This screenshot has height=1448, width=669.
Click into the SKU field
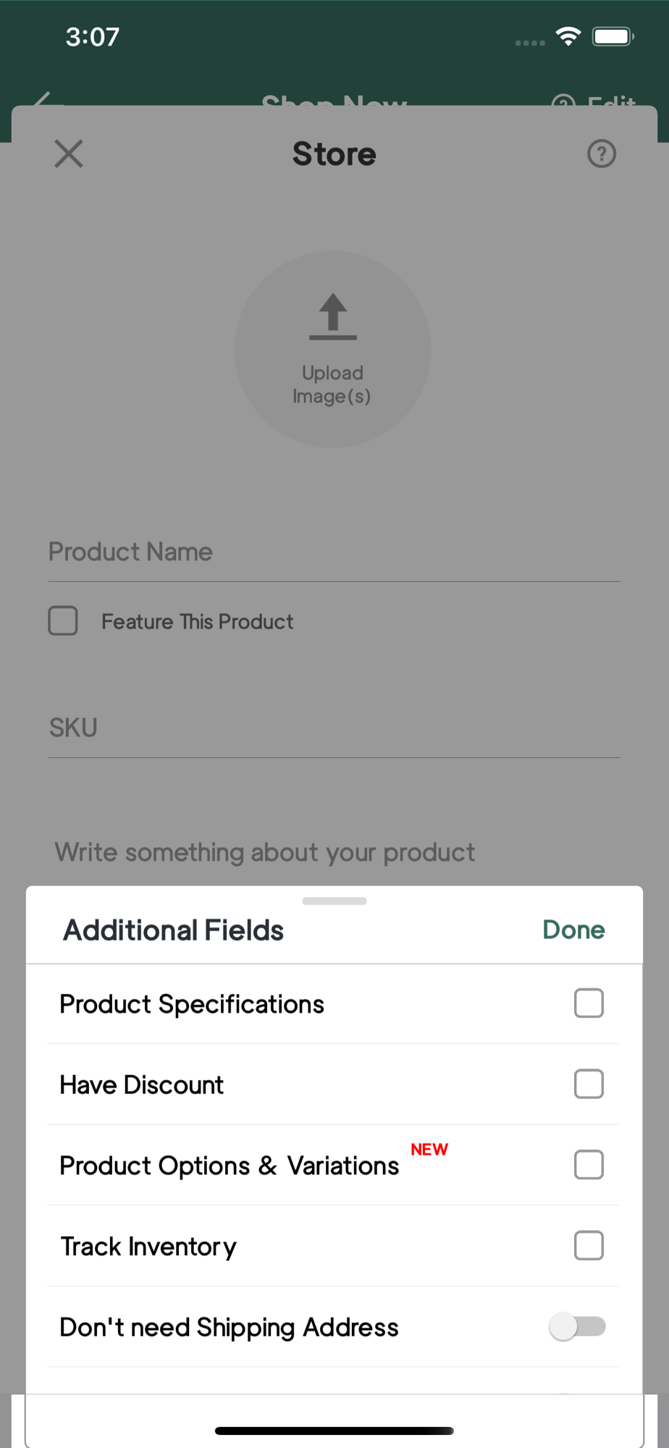[333, 728]
